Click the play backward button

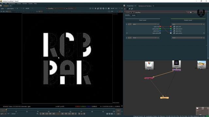54,114
